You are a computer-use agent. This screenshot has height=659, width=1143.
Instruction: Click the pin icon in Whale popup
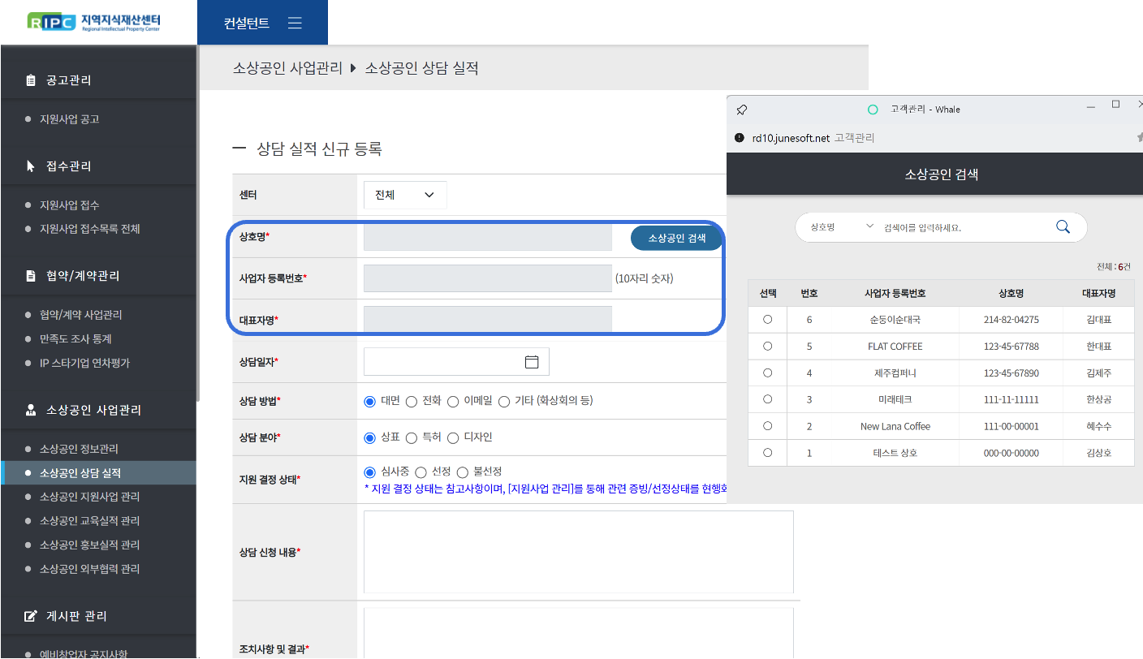(741, 110)
